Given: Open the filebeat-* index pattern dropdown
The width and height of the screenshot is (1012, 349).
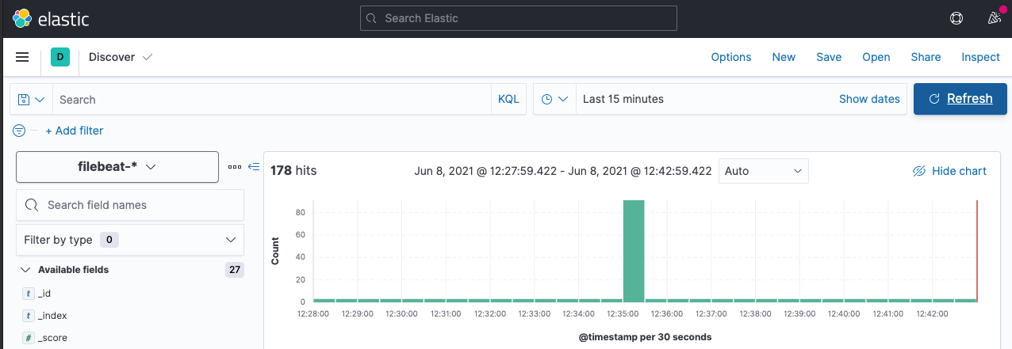Looking at the screenshot, I should [117, 167].
